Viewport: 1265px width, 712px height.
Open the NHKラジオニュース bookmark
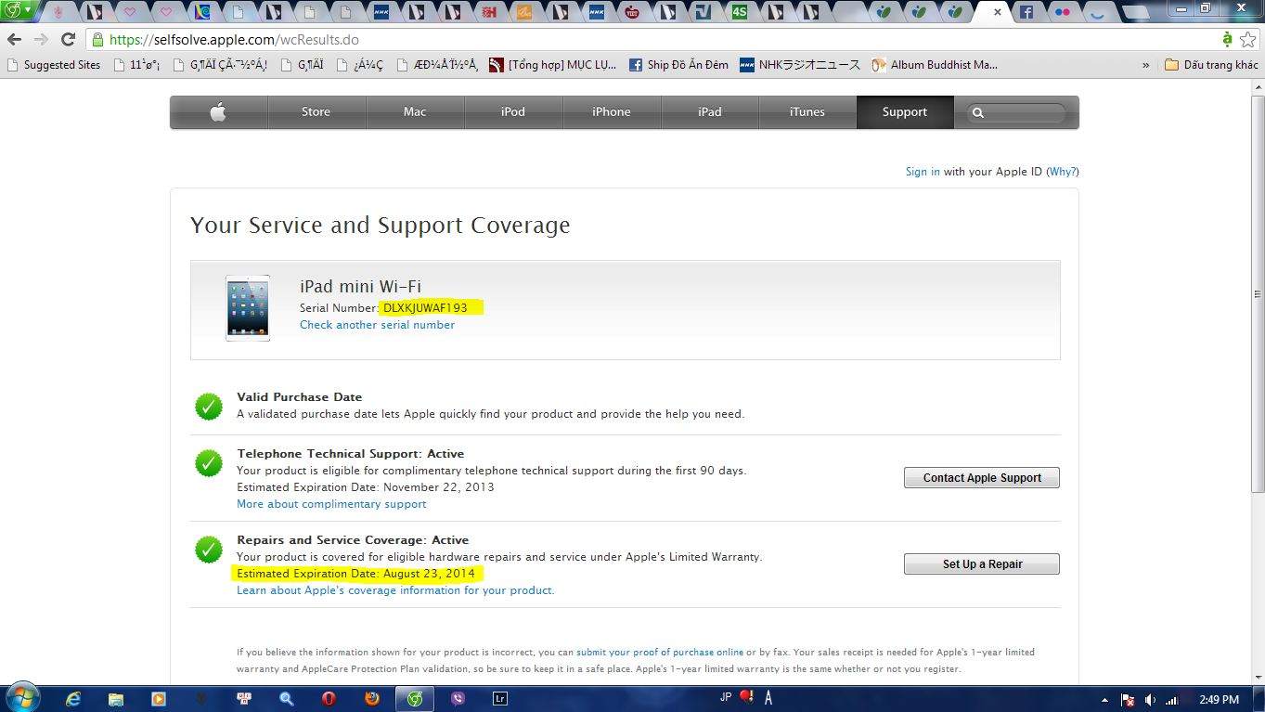pos(800,65)
